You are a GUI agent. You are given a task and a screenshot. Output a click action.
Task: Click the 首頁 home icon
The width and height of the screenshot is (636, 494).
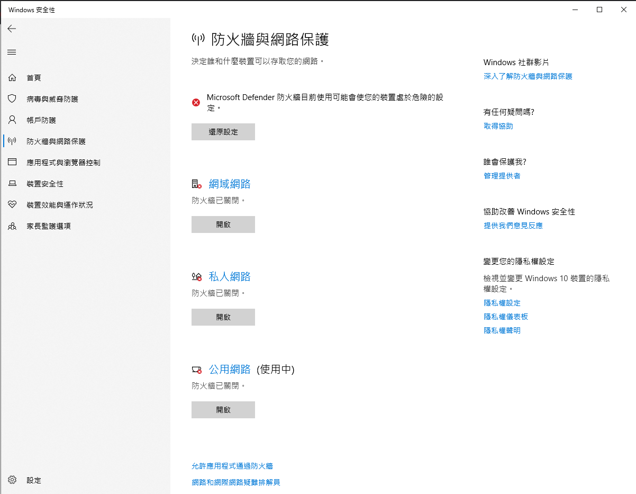(x=12, y=78)
